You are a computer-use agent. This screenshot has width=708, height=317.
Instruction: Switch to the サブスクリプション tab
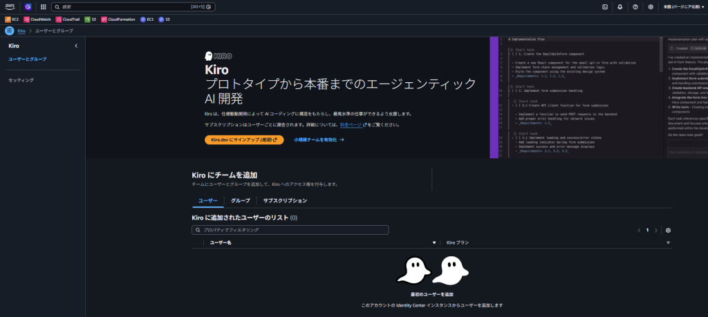click(x=285, y=200)
